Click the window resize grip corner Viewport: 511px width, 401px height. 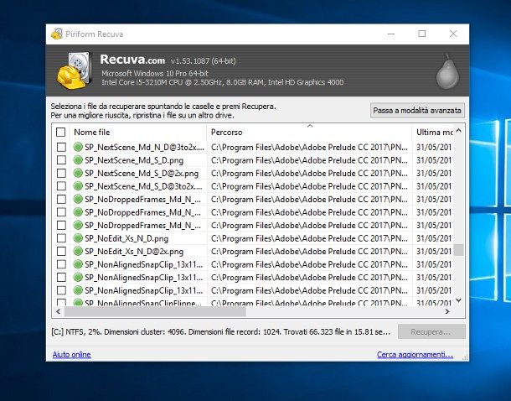point(466,357)
